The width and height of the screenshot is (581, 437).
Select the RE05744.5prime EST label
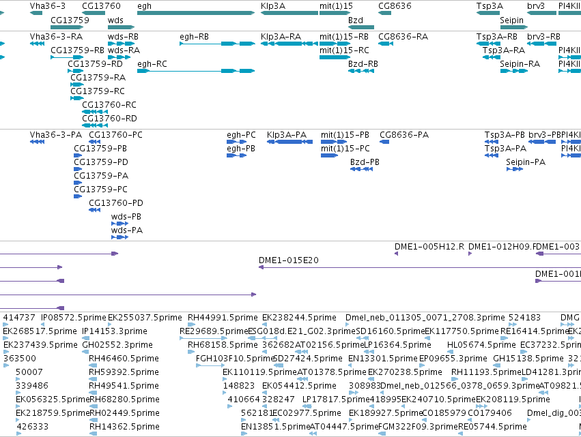pyautogui.click(x=492, y=427)
